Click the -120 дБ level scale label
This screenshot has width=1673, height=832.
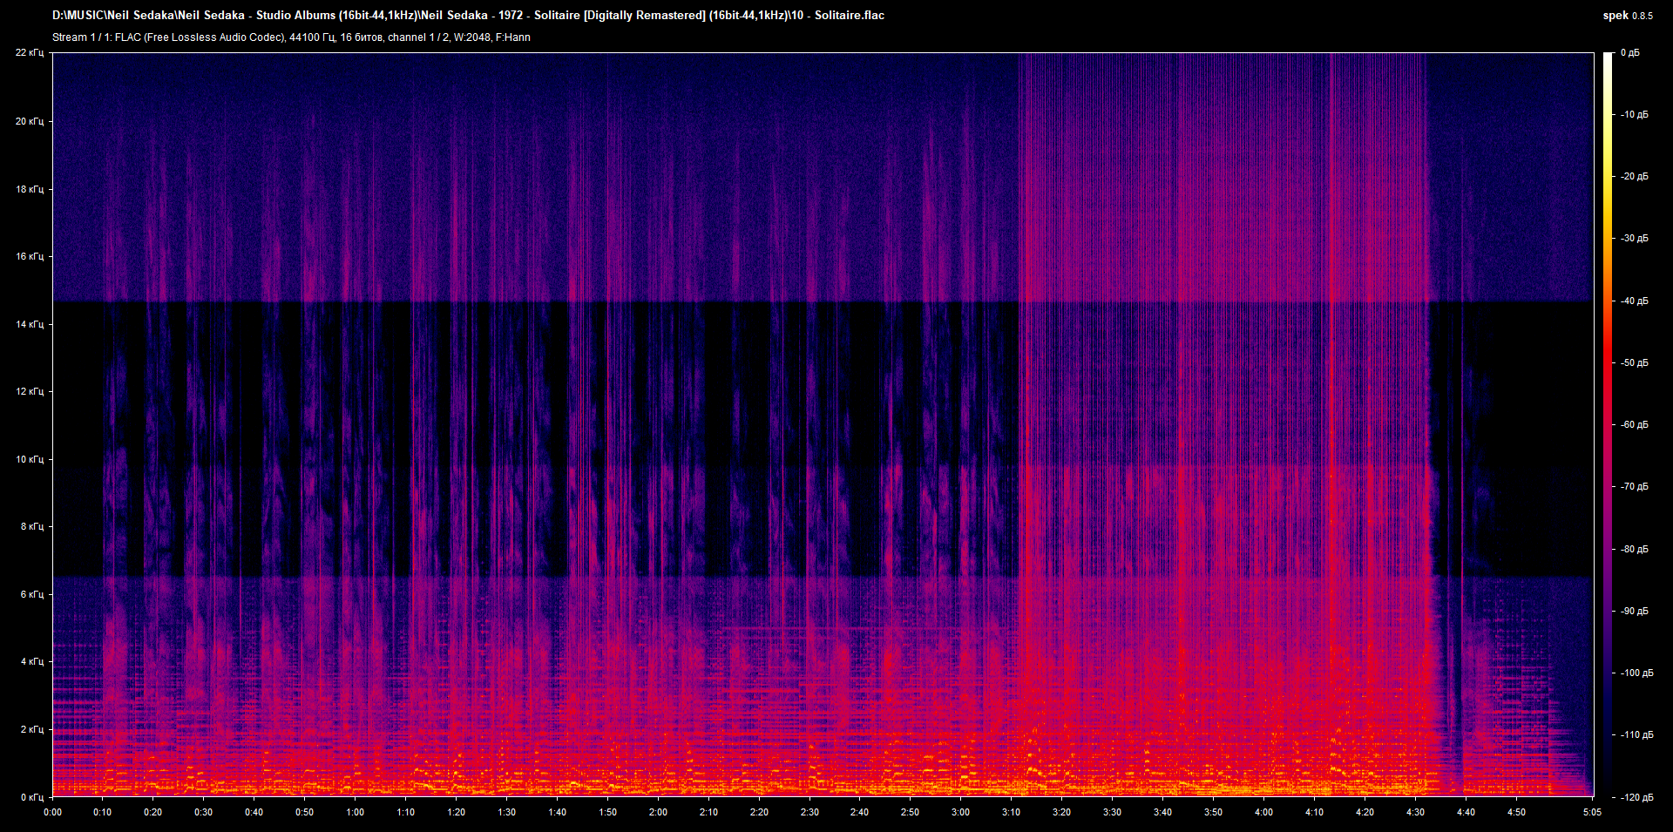[x=1636, y=797]
